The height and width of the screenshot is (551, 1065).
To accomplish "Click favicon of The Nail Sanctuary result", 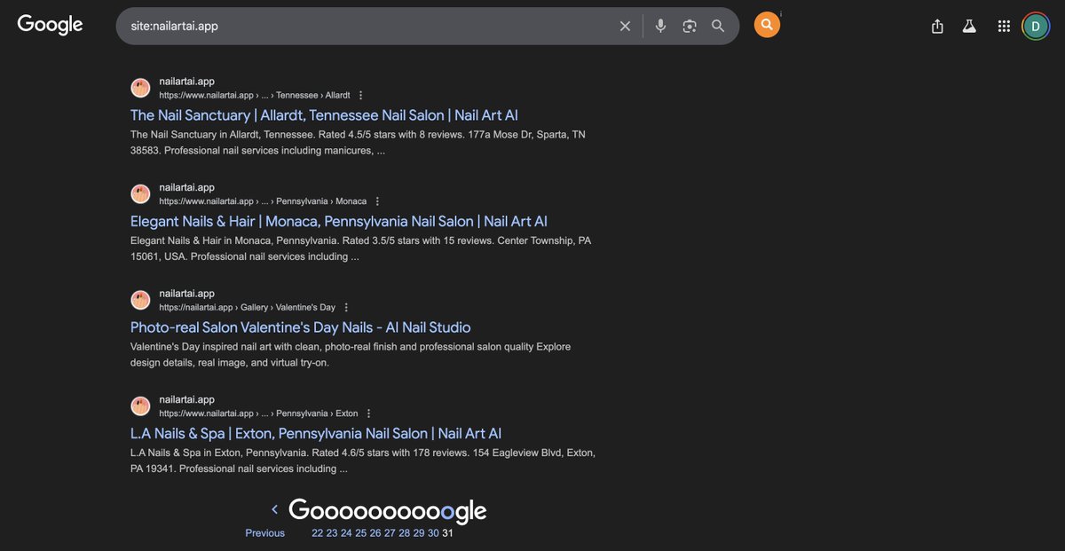I will (x=140, y=88).
